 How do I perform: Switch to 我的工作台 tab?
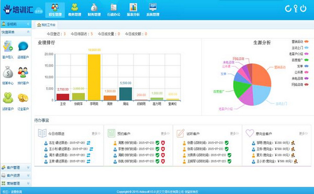(x=47, y=25)
